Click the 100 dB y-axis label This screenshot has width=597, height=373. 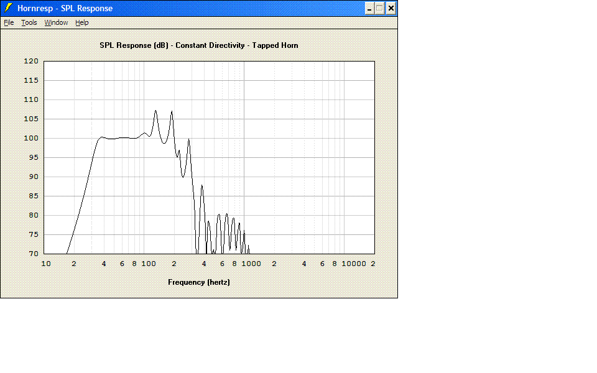[x=31, y=138]
